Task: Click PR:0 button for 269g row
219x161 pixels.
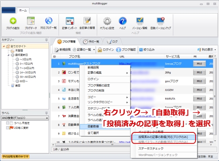Action: coord(199,72)
